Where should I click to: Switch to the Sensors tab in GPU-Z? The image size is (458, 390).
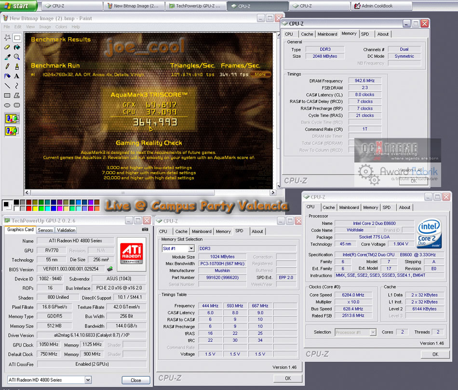[45, 230]
